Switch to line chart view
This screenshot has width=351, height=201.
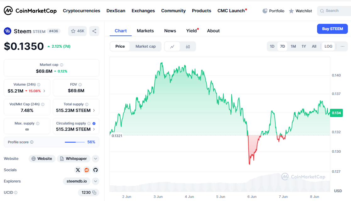click(x=172, y=46)
